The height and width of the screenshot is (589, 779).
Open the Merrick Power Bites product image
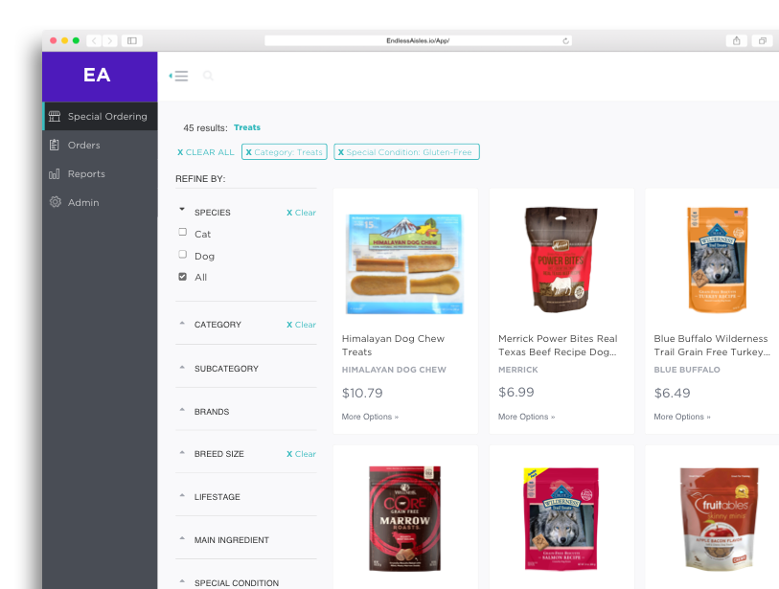(561, 260)
